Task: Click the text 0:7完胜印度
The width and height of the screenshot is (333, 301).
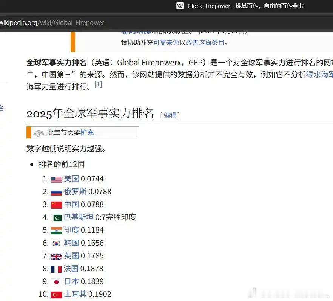Action: click(116, 217)
